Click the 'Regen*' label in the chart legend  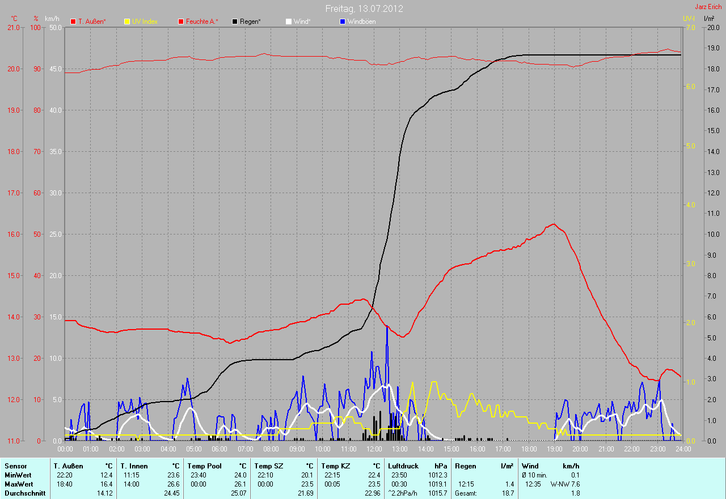coord(250,22)
